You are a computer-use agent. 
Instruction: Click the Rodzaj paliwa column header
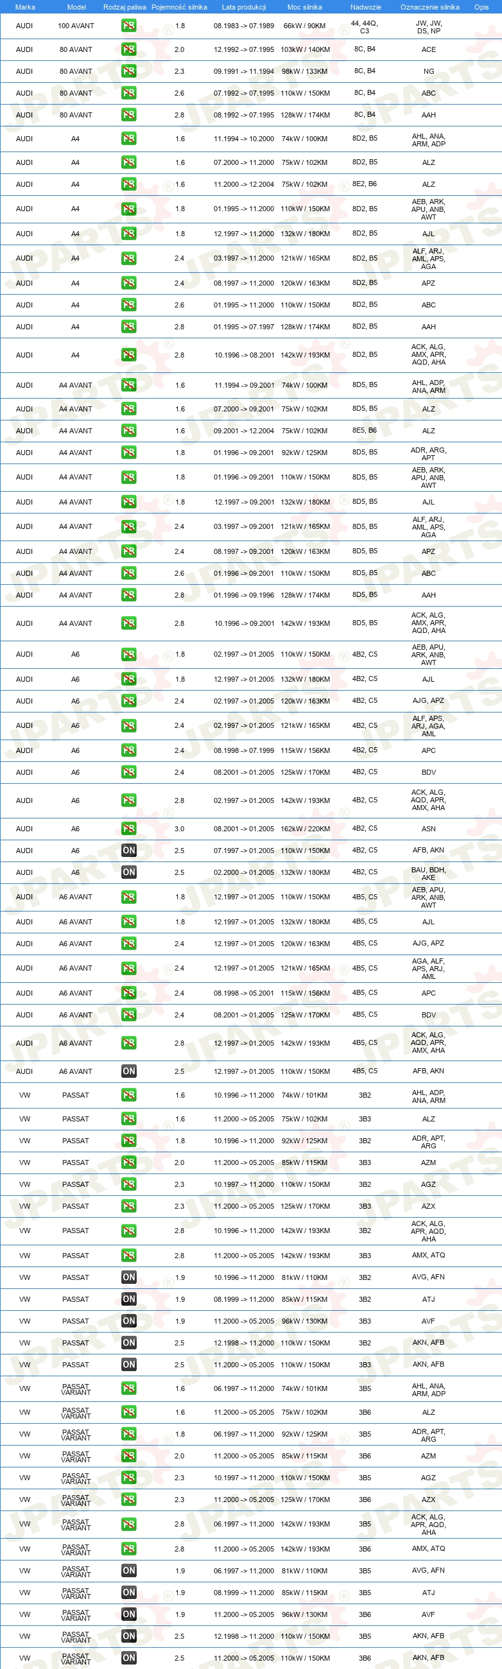tap(125, 7)
